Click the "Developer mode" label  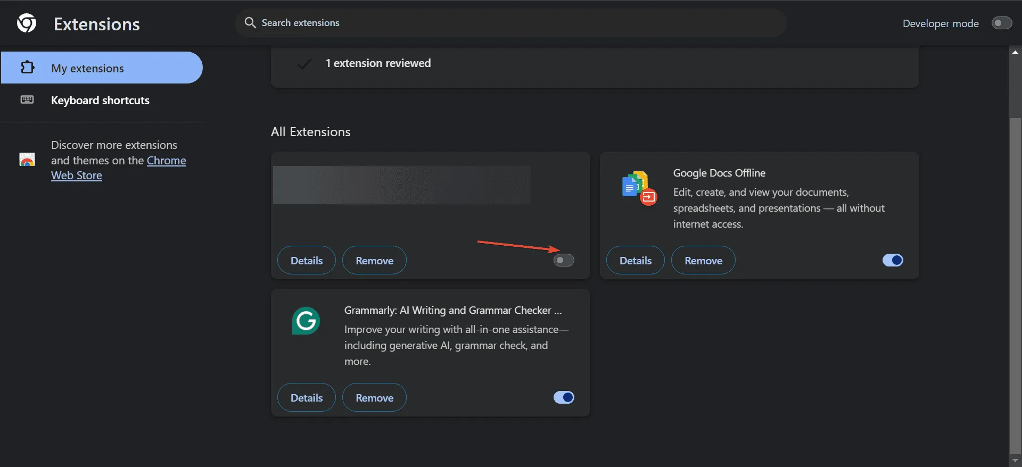coord(941,23)
